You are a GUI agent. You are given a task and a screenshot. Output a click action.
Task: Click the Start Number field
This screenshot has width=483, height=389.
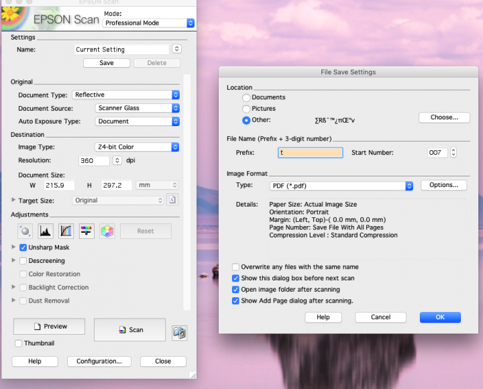[437, 152]
